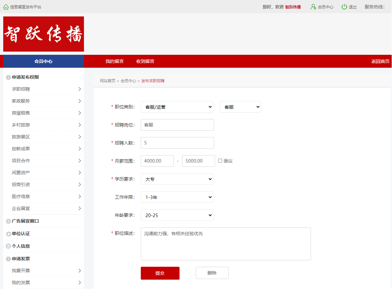
Task: Click the 会员中心 link in top bar
Action: [x=326, y=7]
